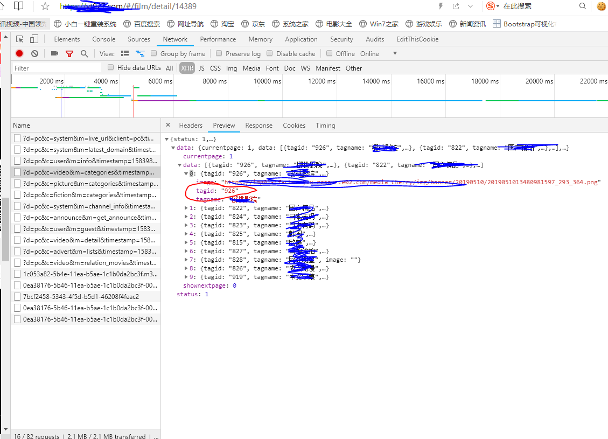Open the Sources tab
This screenshot has height=439, width=608.
pyautogui.click(x=139, y=39)
